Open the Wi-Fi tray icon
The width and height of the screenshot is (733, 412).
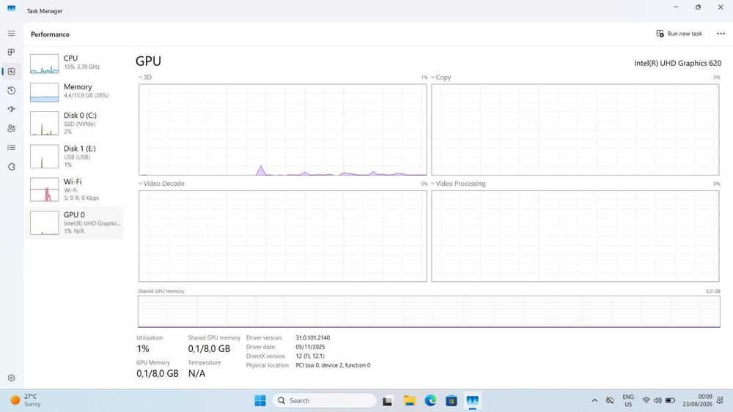pyautogui.click(x=646, y=400)
